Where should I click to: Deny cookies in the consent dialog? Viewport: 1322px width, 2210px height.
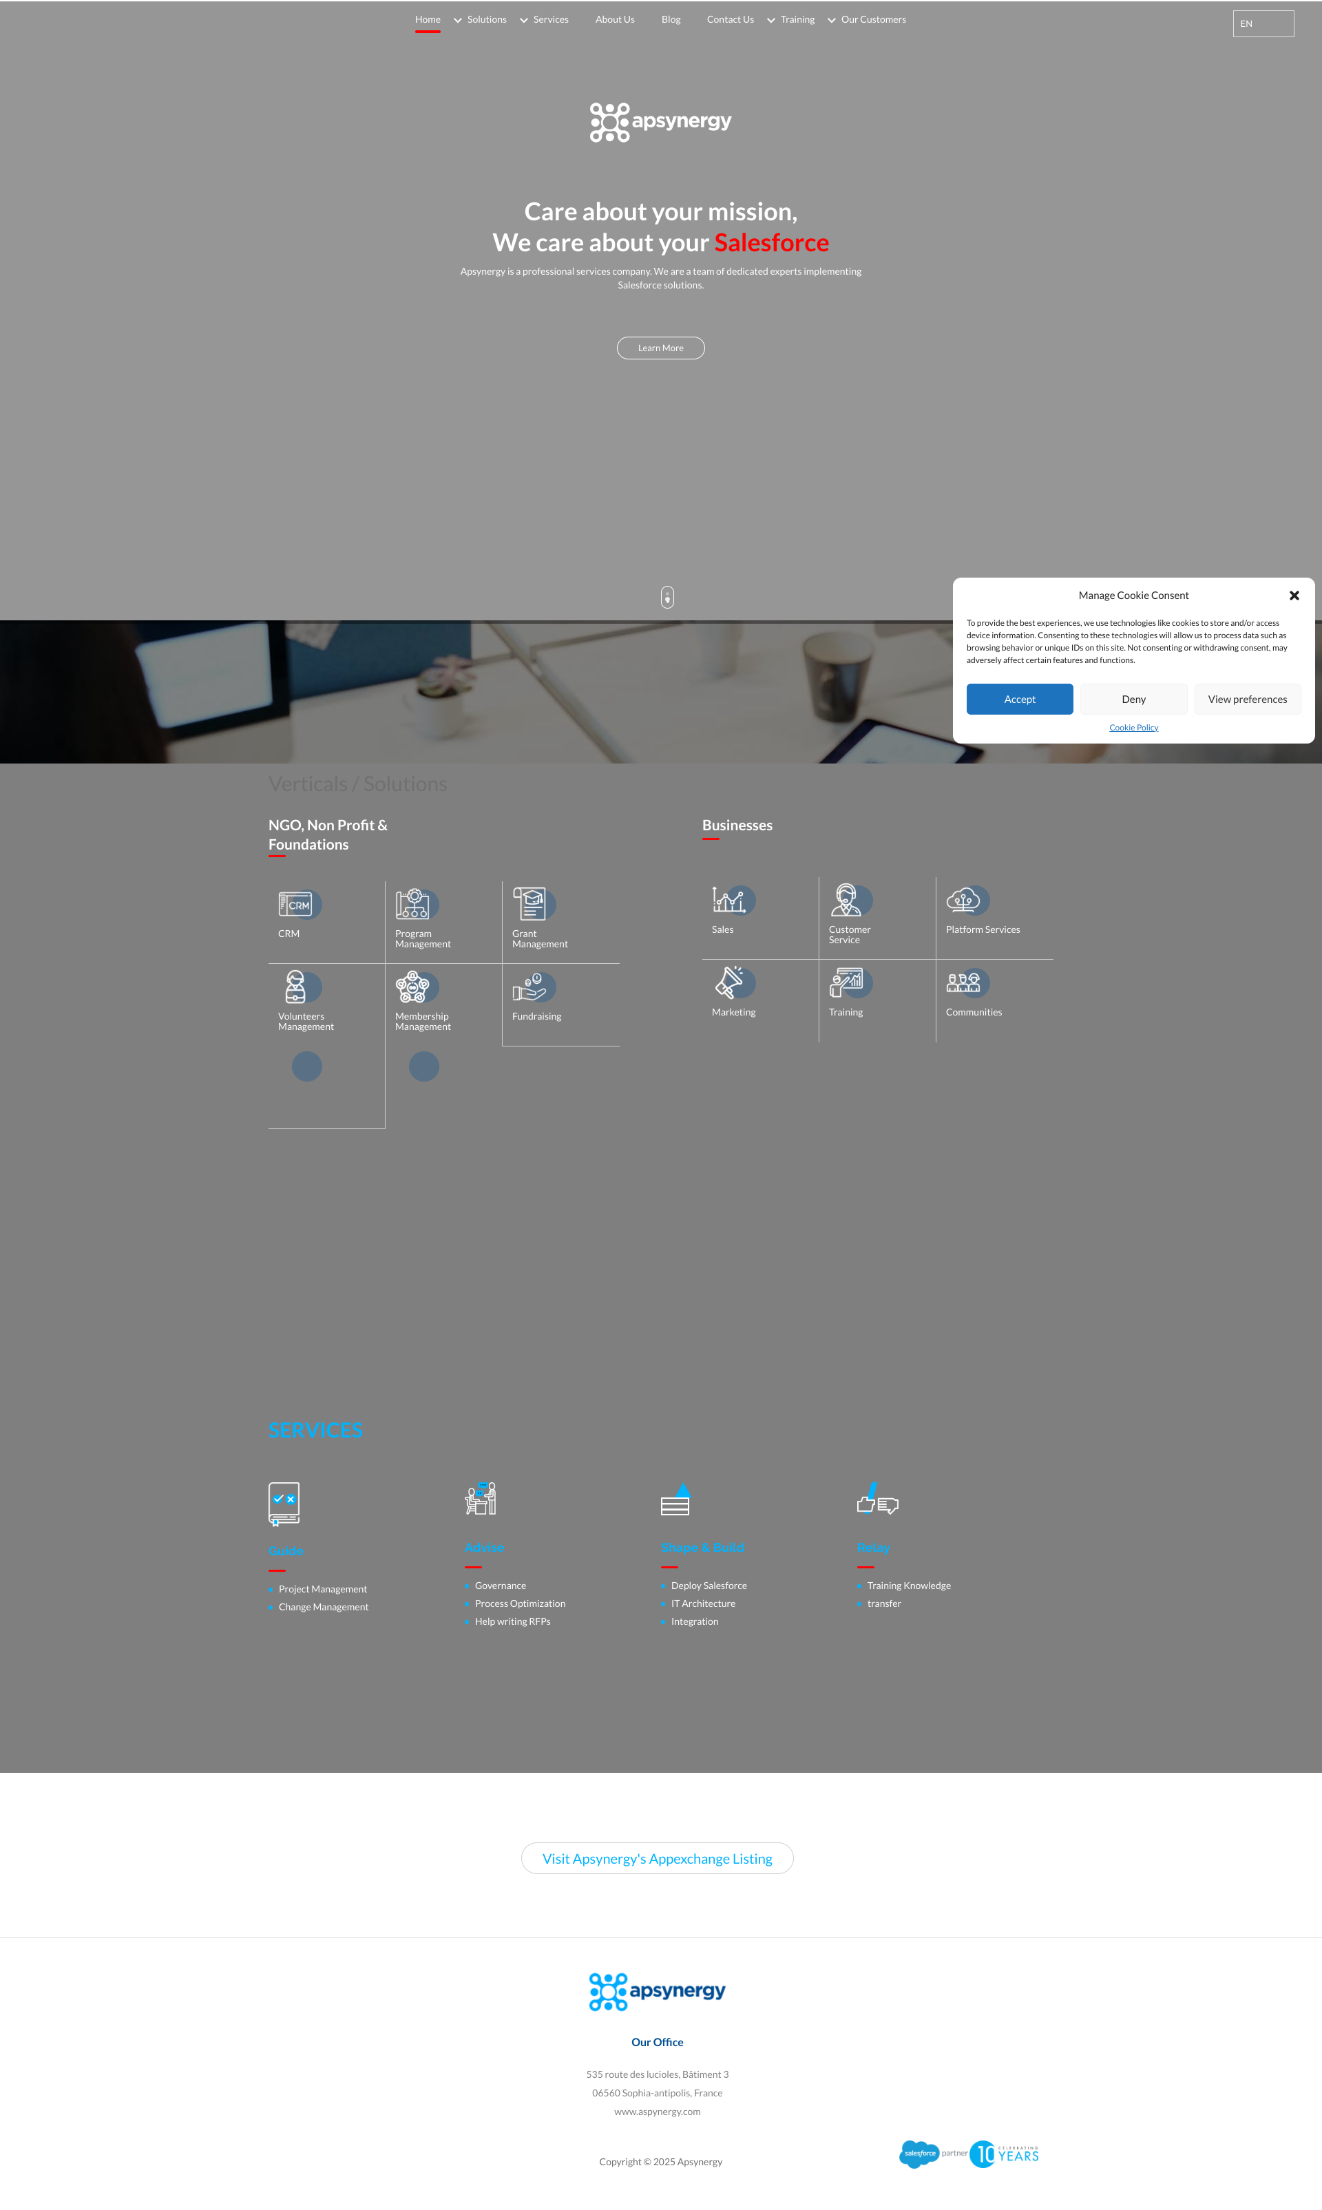tap(1133, 699)
